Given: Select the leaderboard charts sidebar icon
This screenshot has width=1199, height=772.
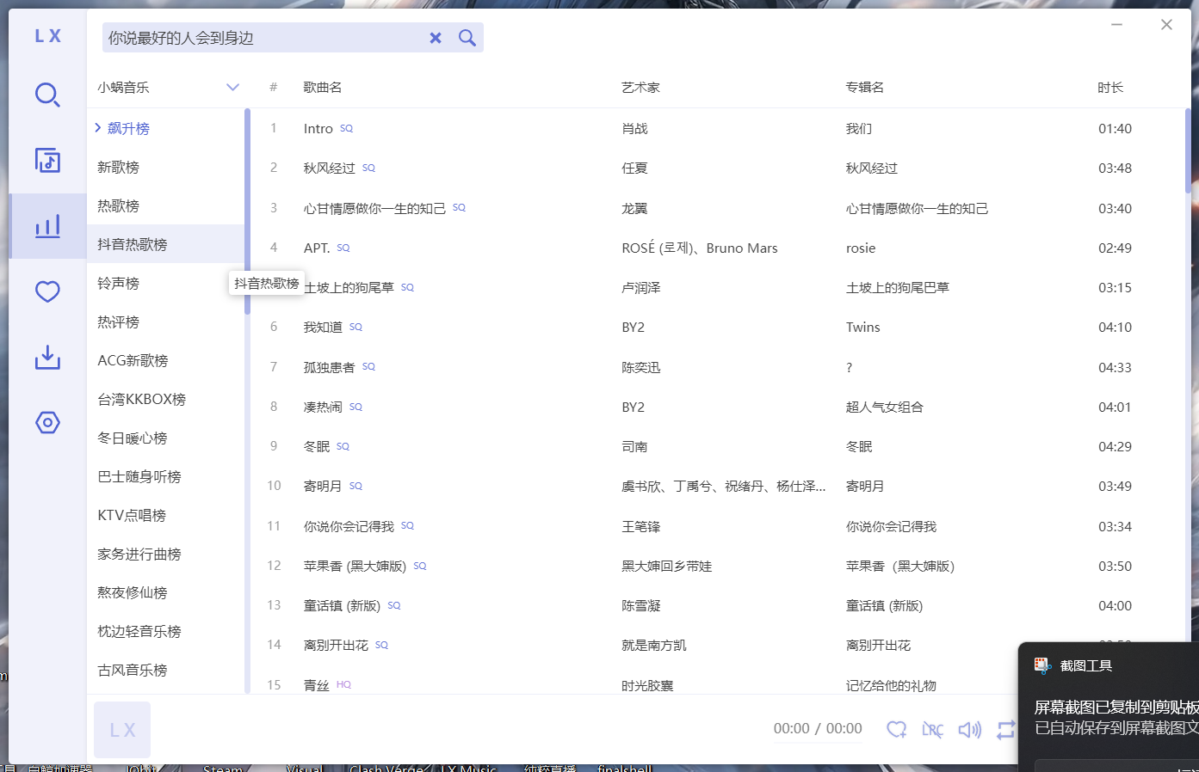Looking at the screenshot, I should [x=47, y=226].
